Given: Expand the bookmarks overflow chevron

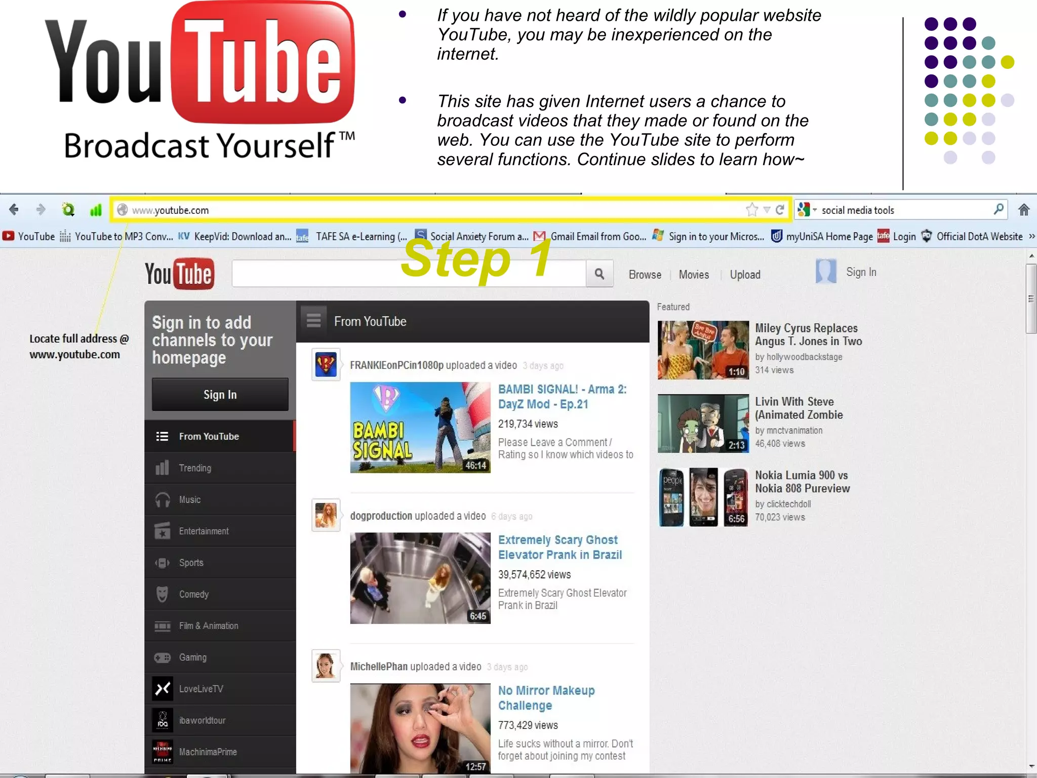Looking at the screenshot, I should click(1031, 237).
